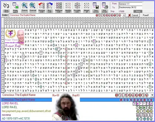Image resolution: width=155 pixels, height=122 pixels.
Task: Select the AD 1970-1971=HC 5731 entry
Action: click(16, 118)
